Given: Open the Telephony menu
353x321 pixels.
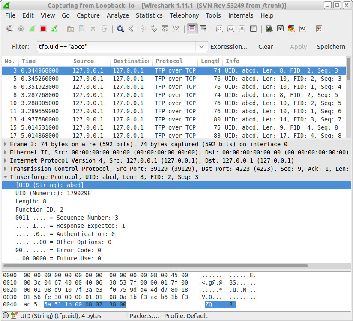Looking at the screenshot, I should click(x=184, y=15).
